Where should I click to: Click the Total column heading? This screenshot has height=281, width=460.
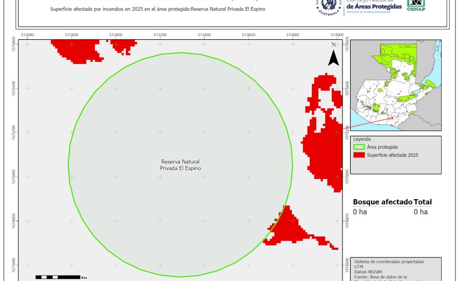point(423,202)
